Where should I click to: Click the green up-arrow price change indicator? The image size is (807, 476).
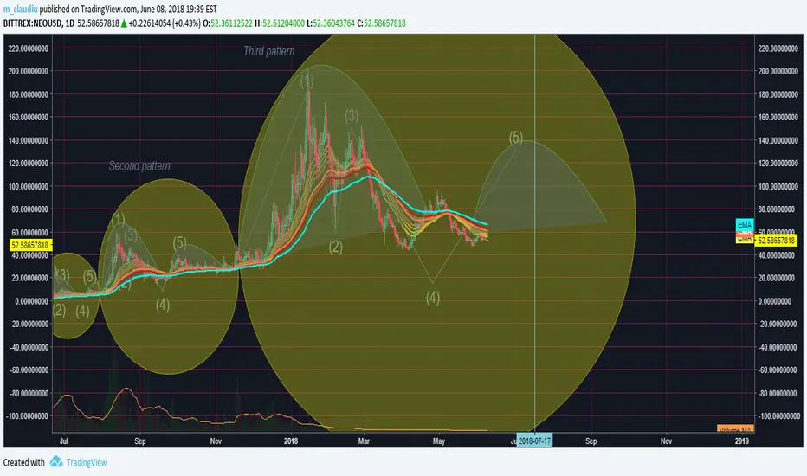124,23
